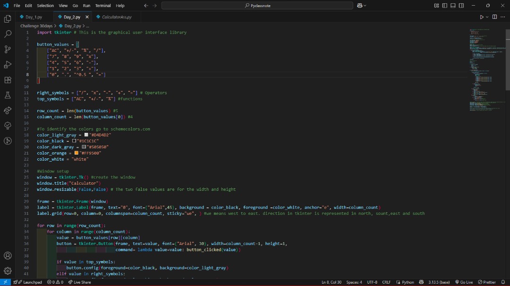Open the run options dropdown beside the play button
Screen dimensions: 510x286
tap(486, 16)
